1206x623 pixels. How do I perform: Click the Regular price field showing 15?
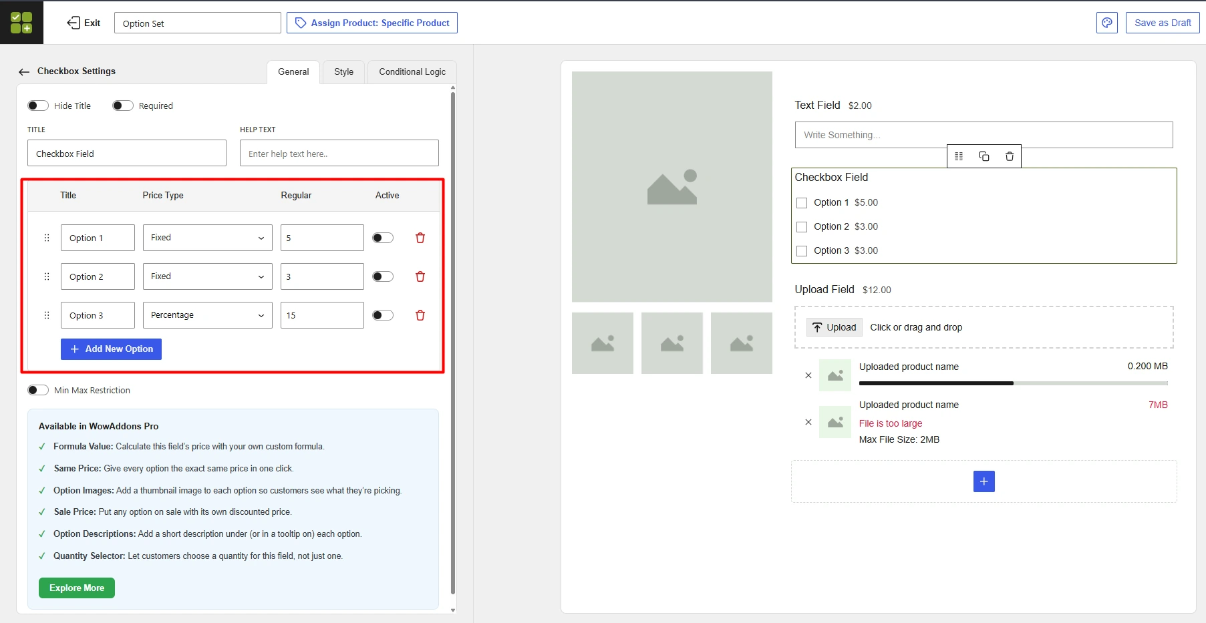[x=322, y=315]
